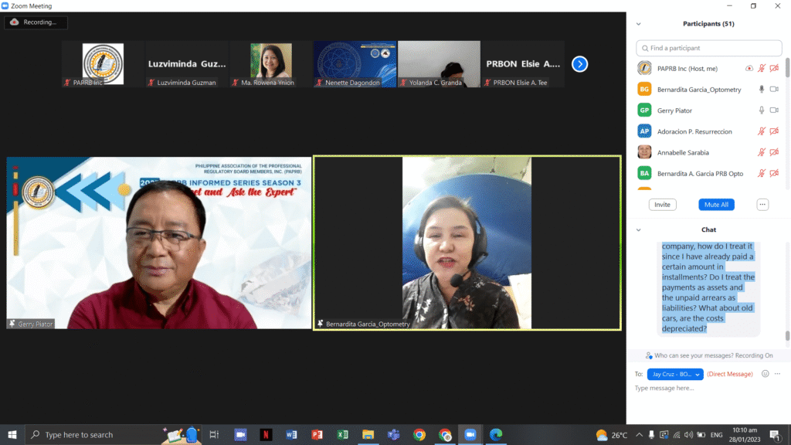The height and width of the screenshot is (445, 791).
Task: Click Bernardita A. Garcia PRB Opto's muted mic
Action: point(762,174)
